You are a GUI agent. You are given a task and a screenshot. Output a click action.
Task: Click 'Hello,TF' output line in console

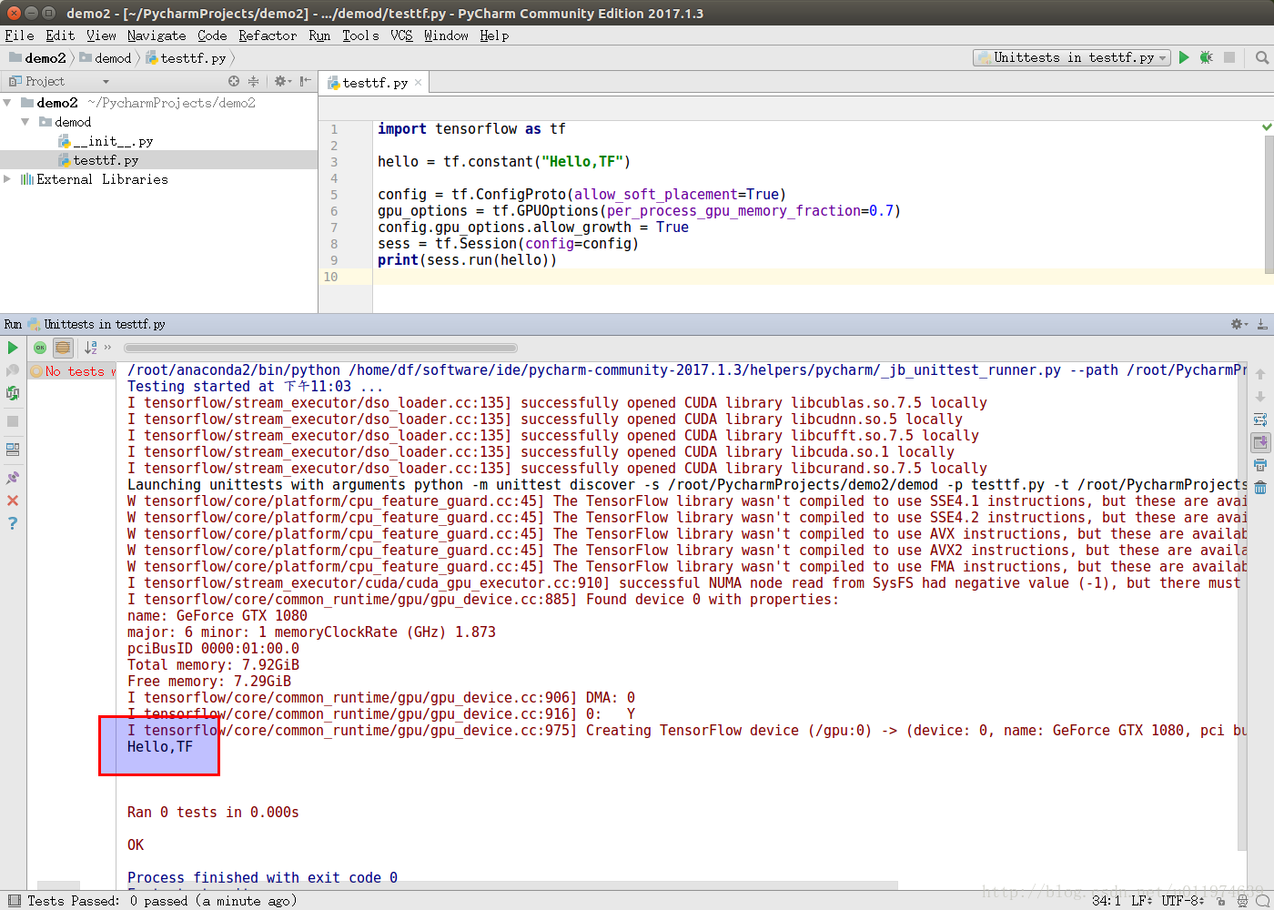pos(160,747)
